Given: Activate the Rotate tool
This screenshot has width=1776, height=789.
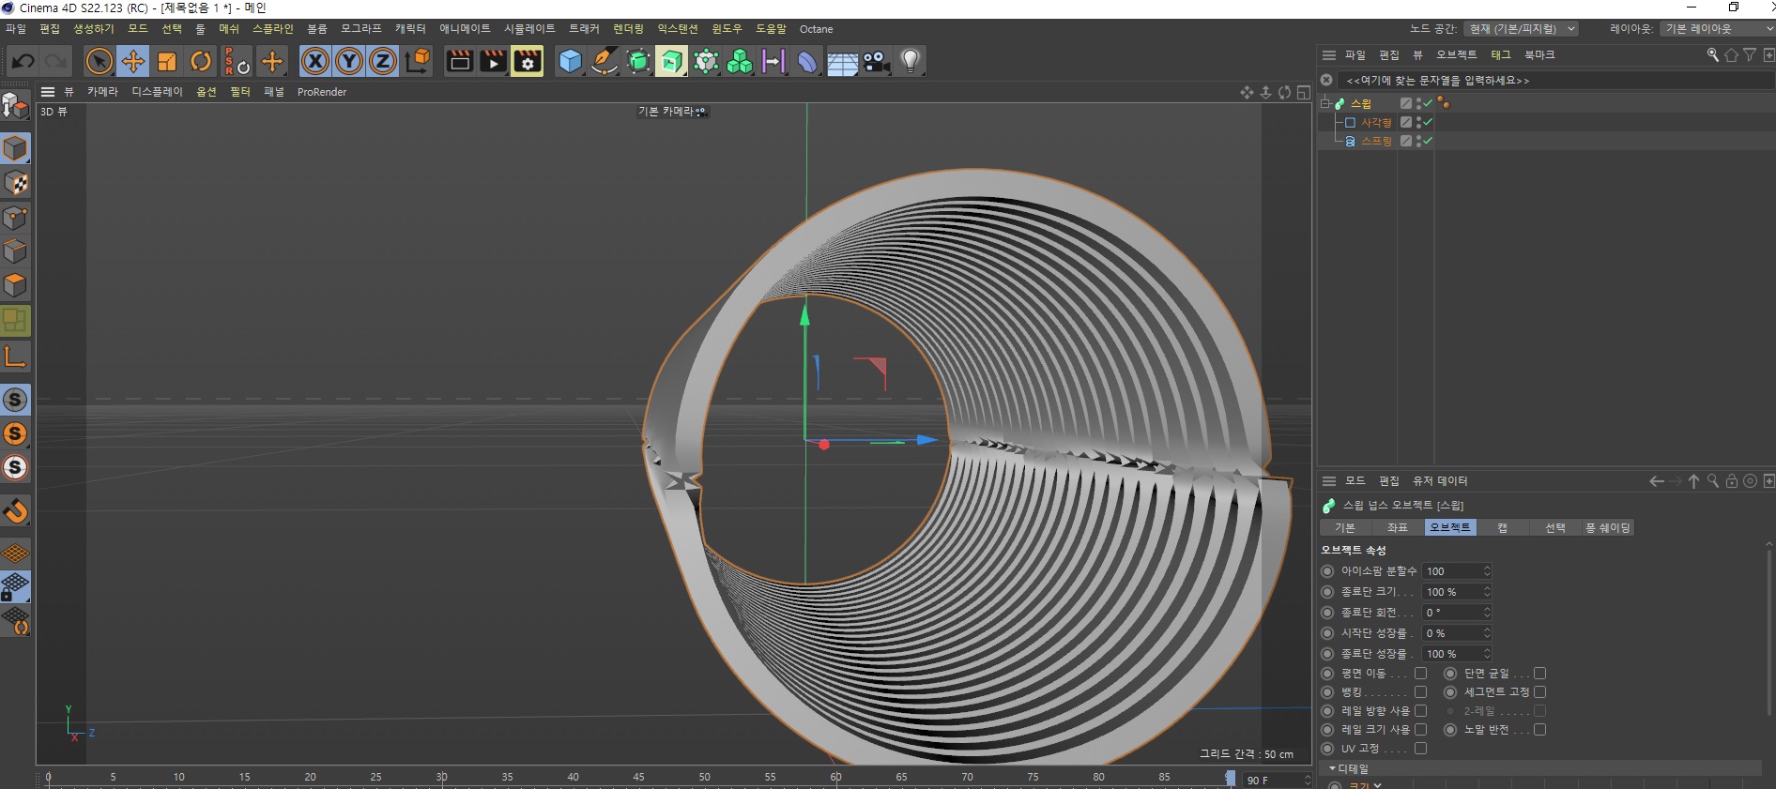Looking at the screenshot, I should 201,62.
